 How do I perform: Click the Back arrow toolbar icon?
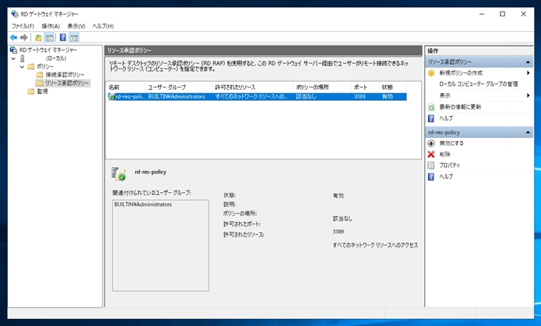[x=14, y=38]
